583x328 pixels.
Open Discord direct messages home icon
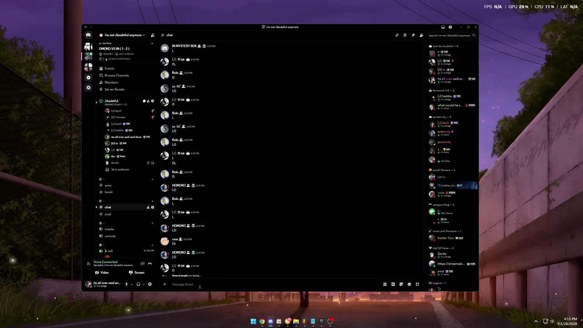coord(88,35)
